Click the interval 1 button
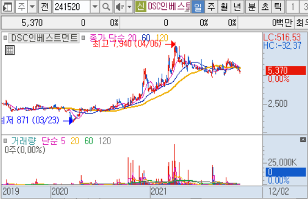This screenshot has height=199, width=308. pyautogui.click(x=293, y=7)
